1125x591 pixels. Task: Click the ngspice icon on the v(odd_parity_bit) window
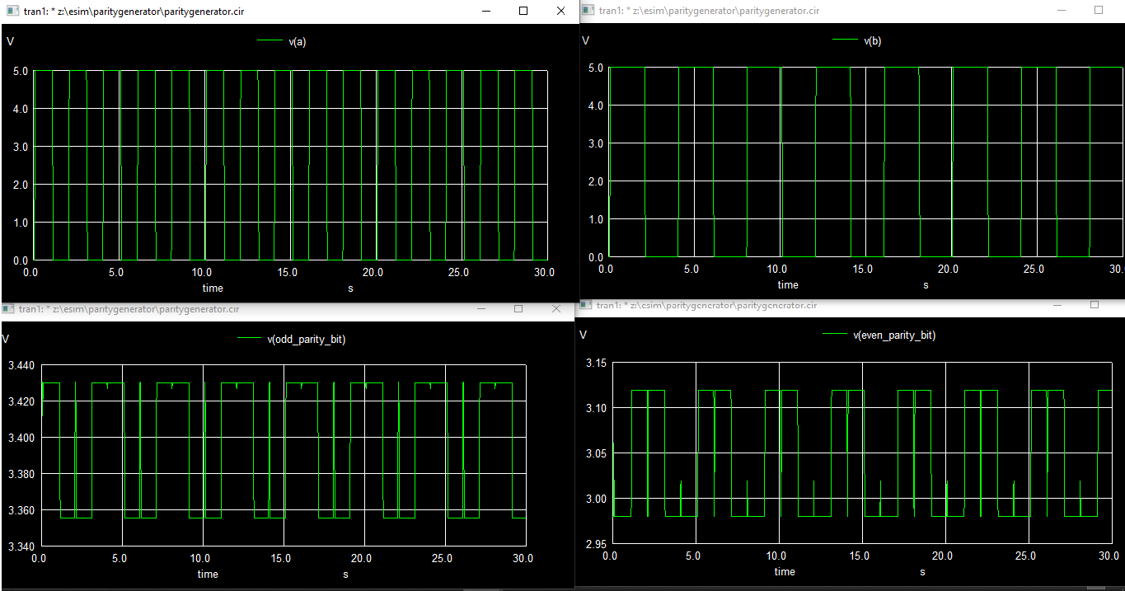9,308
